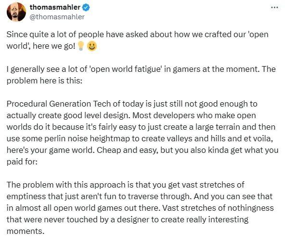
Task: Click thomasmahler's profile avatar picture
Action: tap(16, 12)
